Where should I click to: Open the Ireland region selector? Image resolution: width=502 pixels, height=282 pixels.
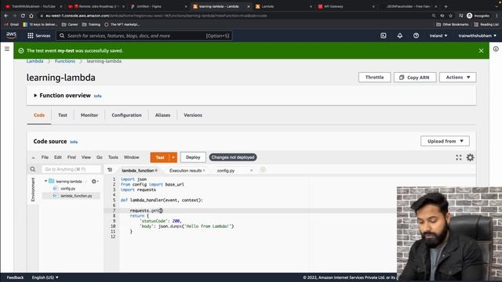[x=438, y=36]
